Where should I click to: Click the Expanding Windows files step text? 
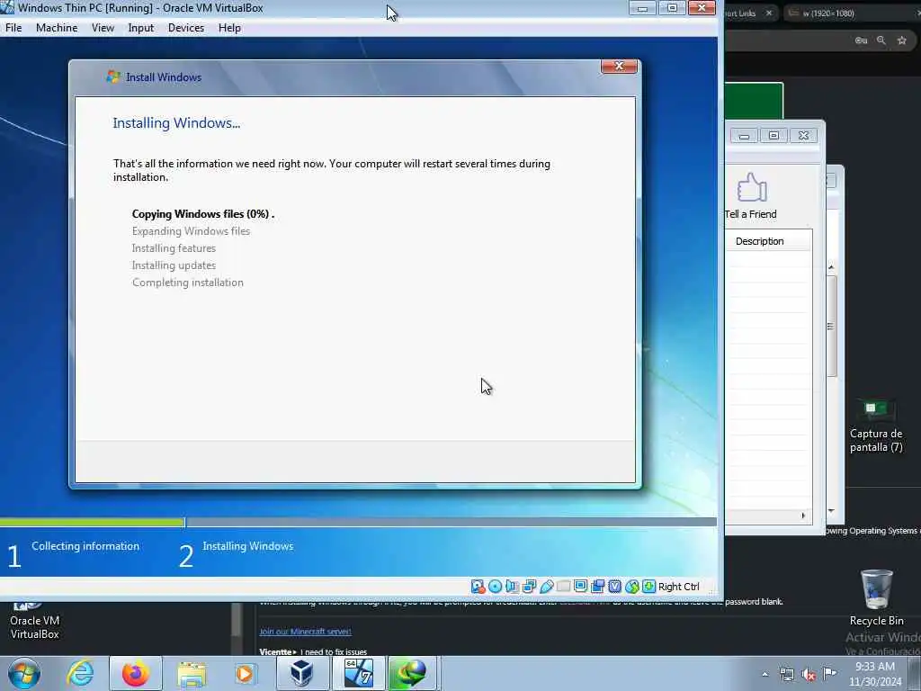tap(191, 231)
